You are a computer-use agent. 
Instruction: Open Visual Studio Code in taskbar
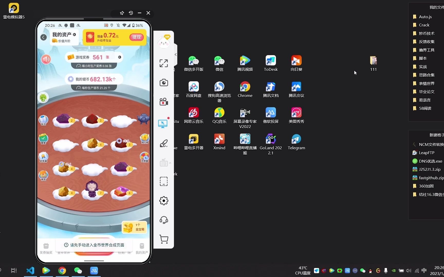pos(30,270)
